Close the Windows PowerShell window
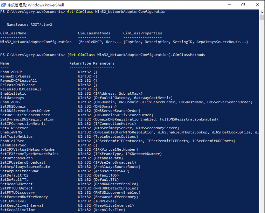The width and height of the screenshot is (265, 213). 257,5
